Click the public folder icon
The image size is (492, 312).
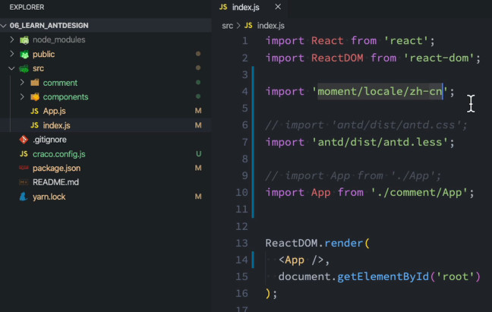[x=24, y=54]
